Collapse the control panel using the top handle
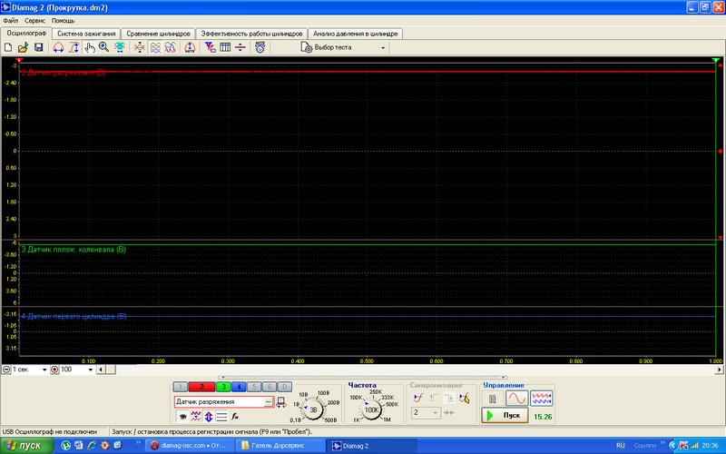The height and width of the screenshot is (454, 726). 362,378
